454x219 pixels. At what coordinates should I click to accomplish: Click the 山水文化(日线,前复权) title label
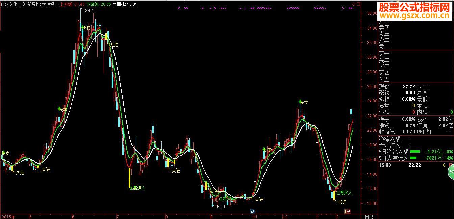(x=21, y=5)
